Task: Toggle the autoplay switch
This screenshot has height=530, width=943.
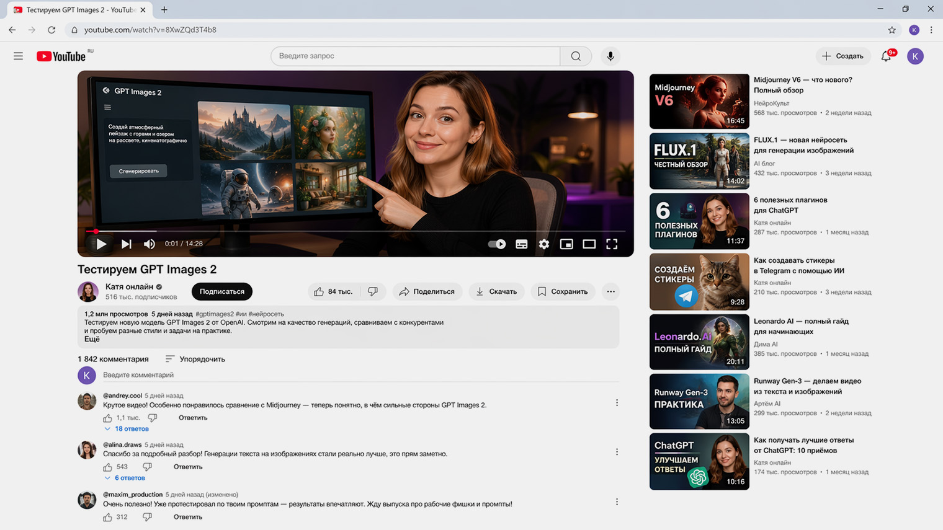Action: (x=497, y=244)
